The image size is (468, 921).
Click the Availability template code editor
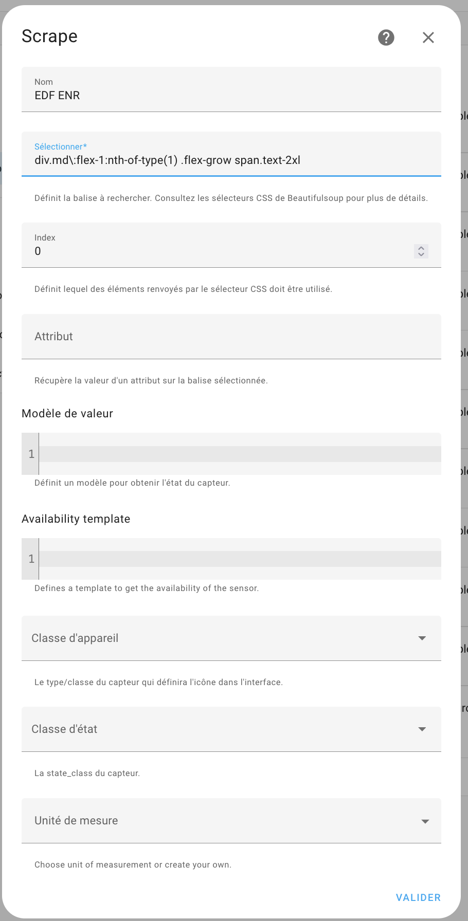coord(240,559)
